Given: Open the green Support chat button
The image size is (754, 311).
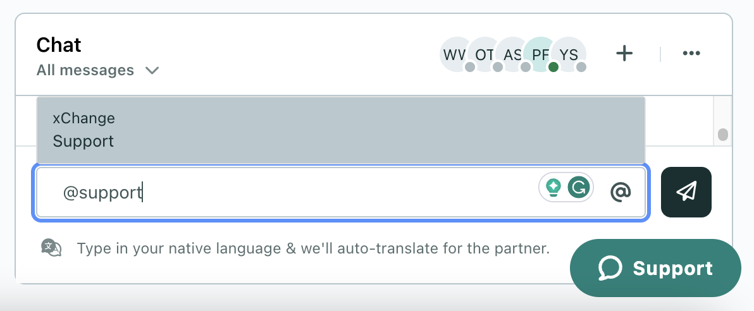Looking at the screenshot, I should point(655,269).
